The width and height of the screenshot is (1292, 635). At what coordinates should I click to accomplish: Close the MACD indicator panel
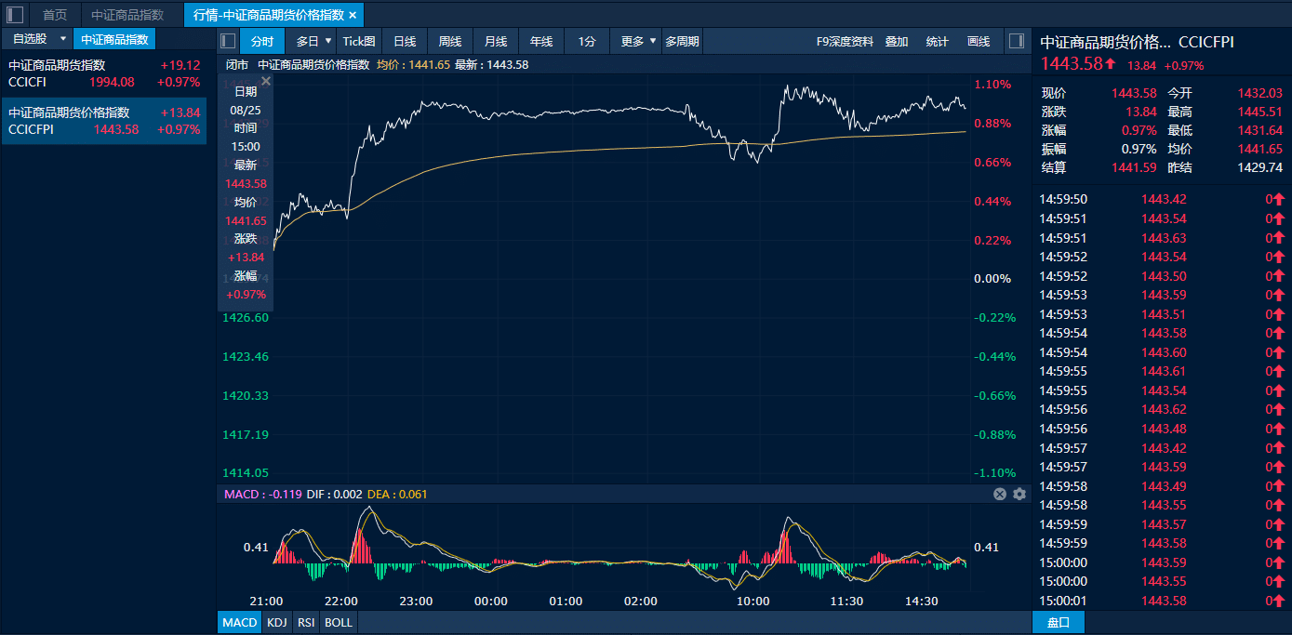pos(1000,494)
